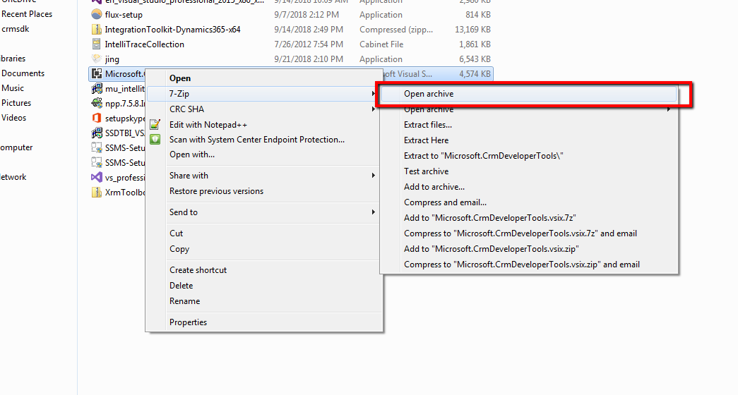
Task: Choose Compress to vsix.zip and email
Action: point(529,265)
